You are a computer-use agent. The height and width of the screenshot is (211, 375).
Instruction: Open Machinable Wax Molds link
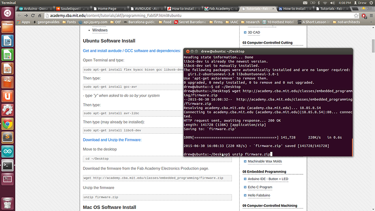point(265,161)
